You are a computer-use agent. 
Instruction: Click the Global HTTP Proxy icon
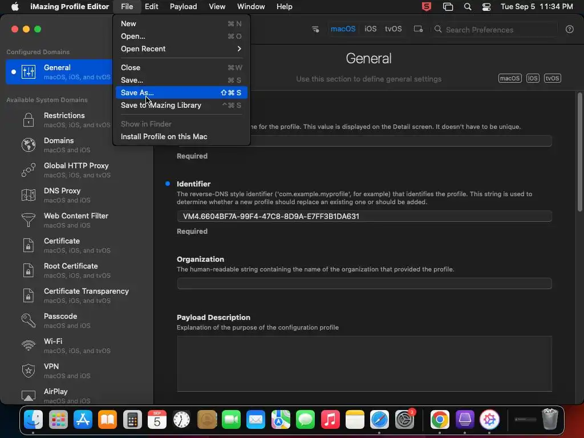pyautogui.click(x=29, y=170)
